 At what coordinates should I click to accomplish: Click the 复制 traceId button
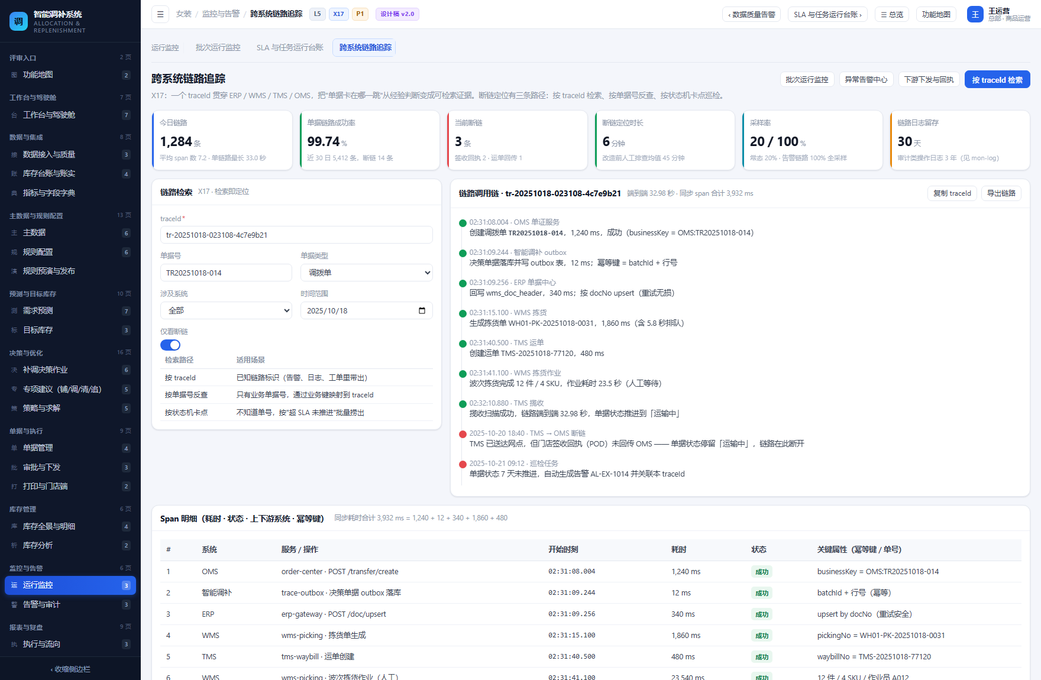point(952,193)
